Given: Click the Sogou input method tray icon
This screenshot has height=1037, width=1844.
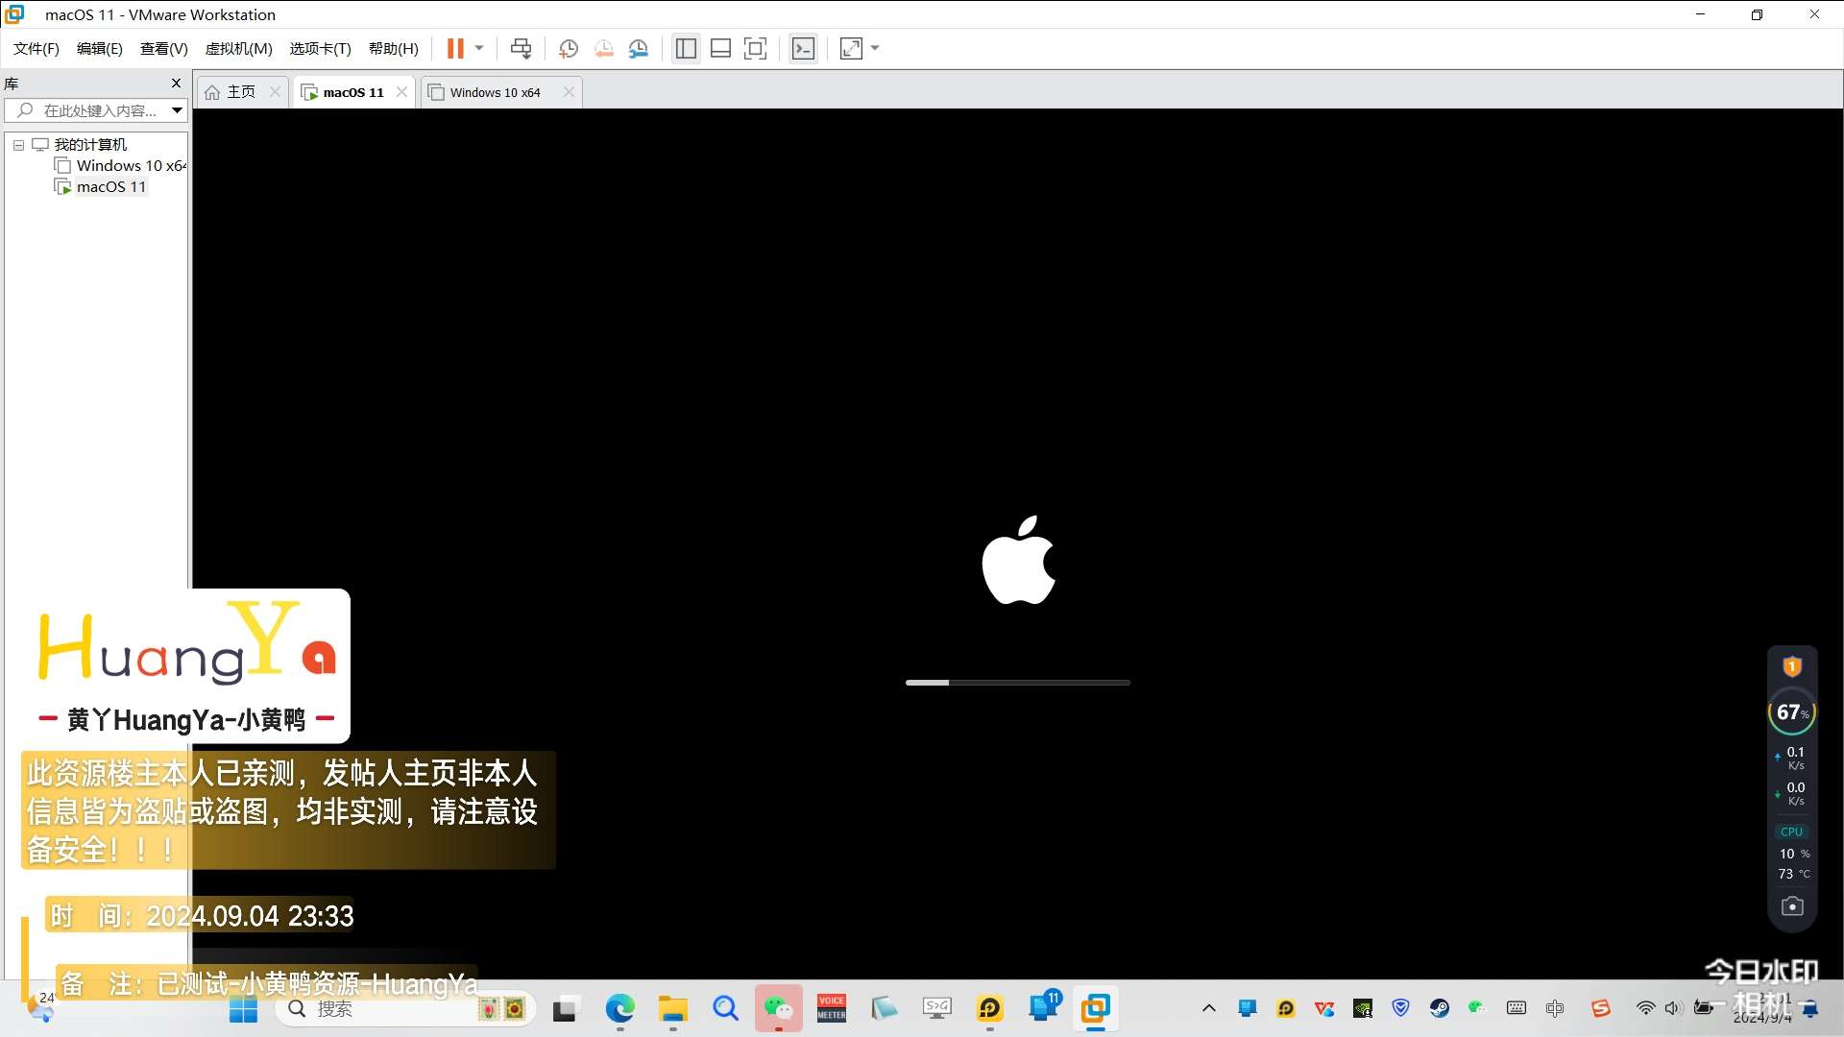Looking at the screenshot, I should pyautogui.click(x=1600, y=1008).
